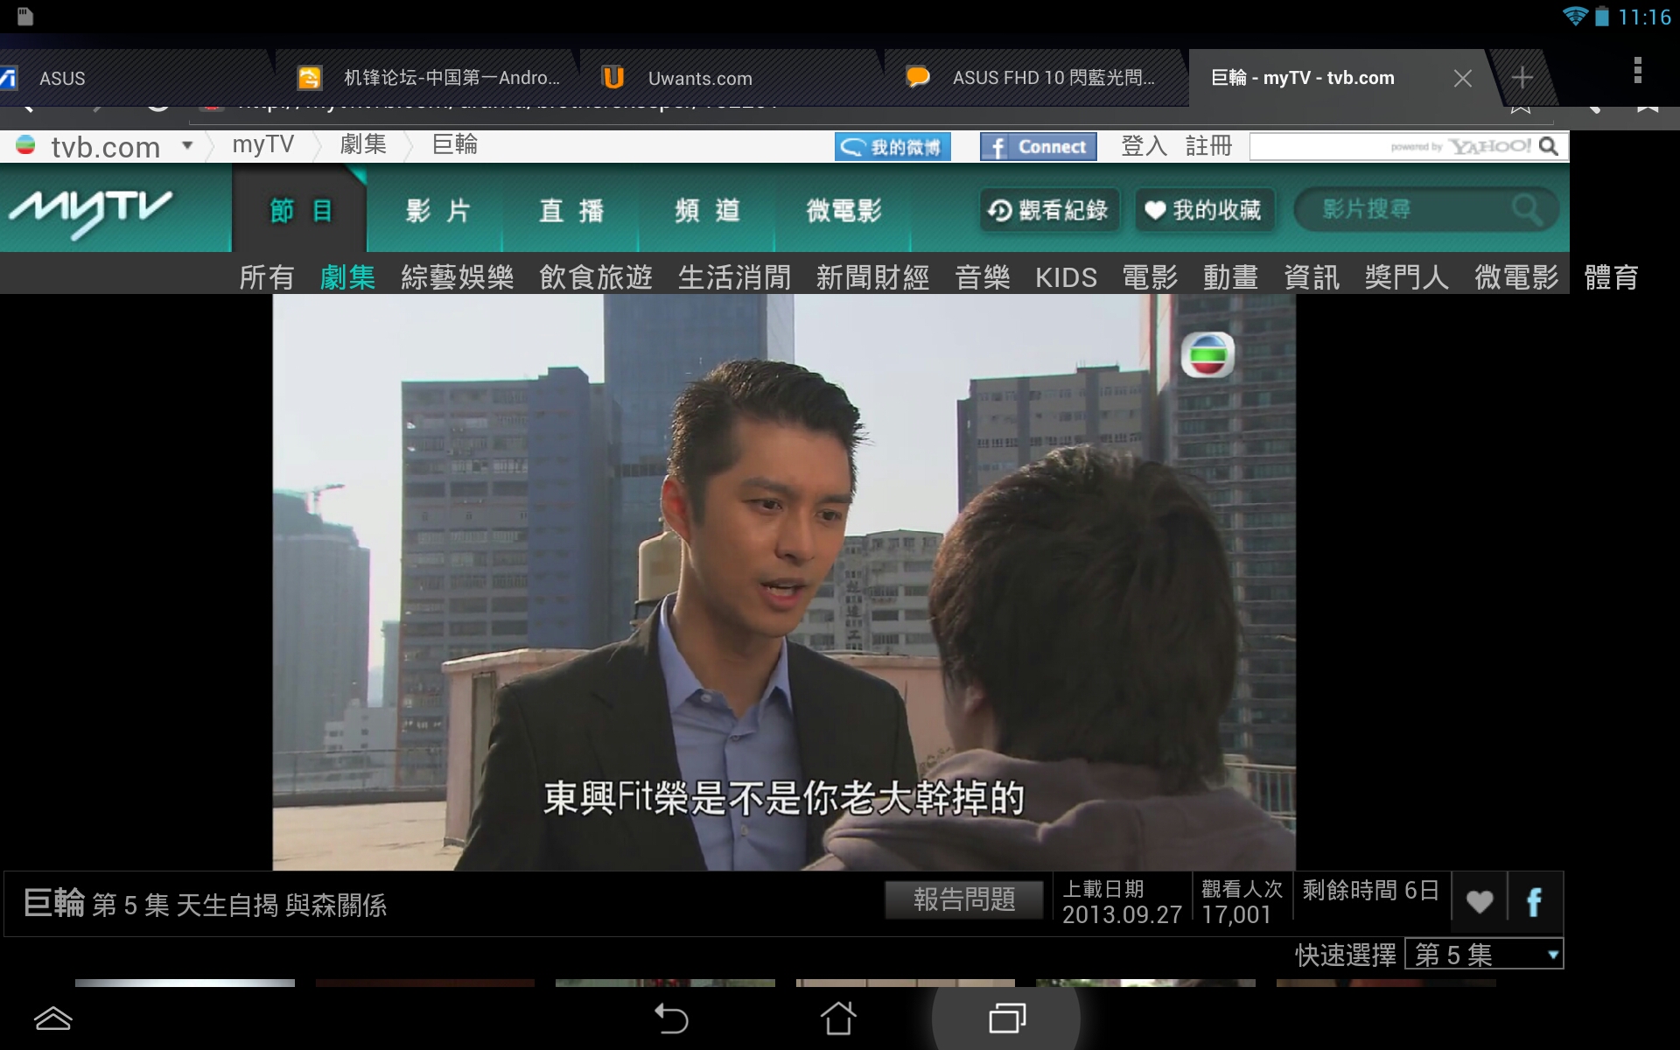Close the 巨輪 - myTV tab
This screenshot has width=1680, height=1050.
point(1462,78)
